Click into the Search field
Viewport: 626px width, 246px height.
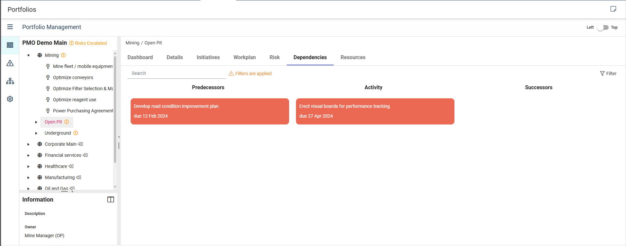(x=176, y=73)
